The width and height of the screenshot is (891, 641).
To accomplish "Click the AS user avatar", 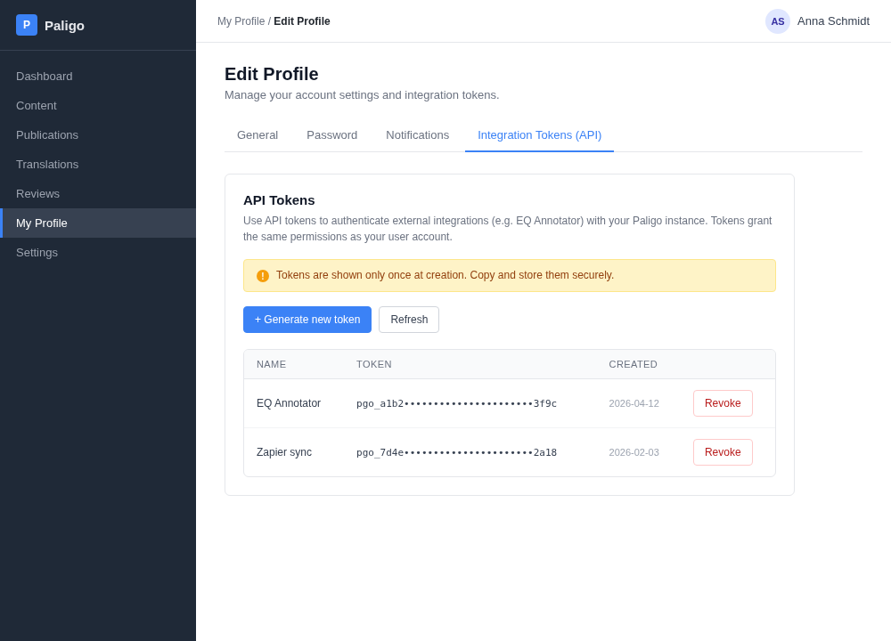I will point(777,21).
